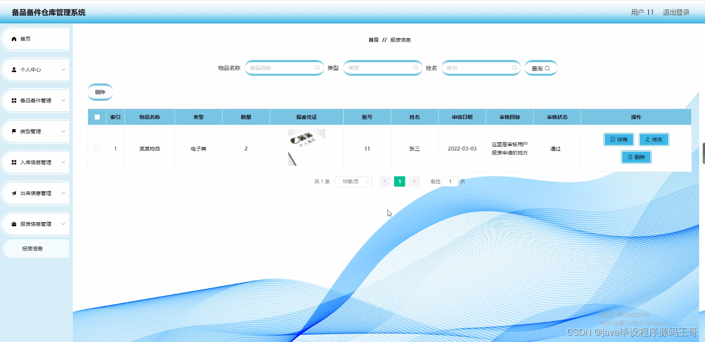Check the checkbox for the 某某物品 row
The width and height of the screenshot is (705, 342).
[x=96, y=149]
